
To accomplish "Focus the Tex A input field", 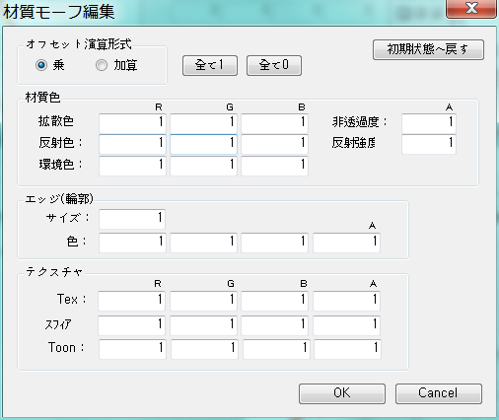I will pyautogui.click(x=346, y=301).
